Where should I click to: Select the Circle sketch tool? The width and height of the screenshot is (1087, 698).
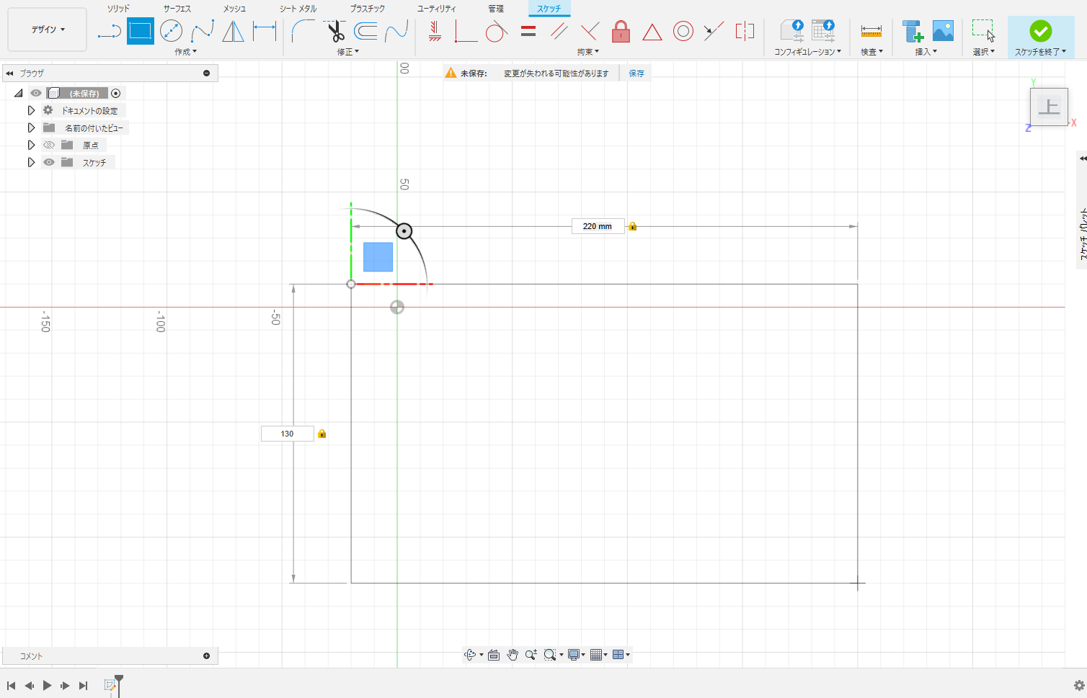coord(171,31)
